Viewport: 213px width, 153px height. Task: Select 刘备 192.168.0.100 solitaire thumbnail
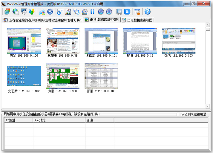pyautogui.click(x=63, y=76)
